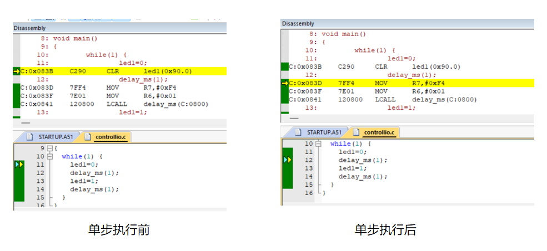Click STARTUP.A51 file icon in the before-step panel
Image resolution: width=547 pixels, height=251 pixels.
pos(31,136)
